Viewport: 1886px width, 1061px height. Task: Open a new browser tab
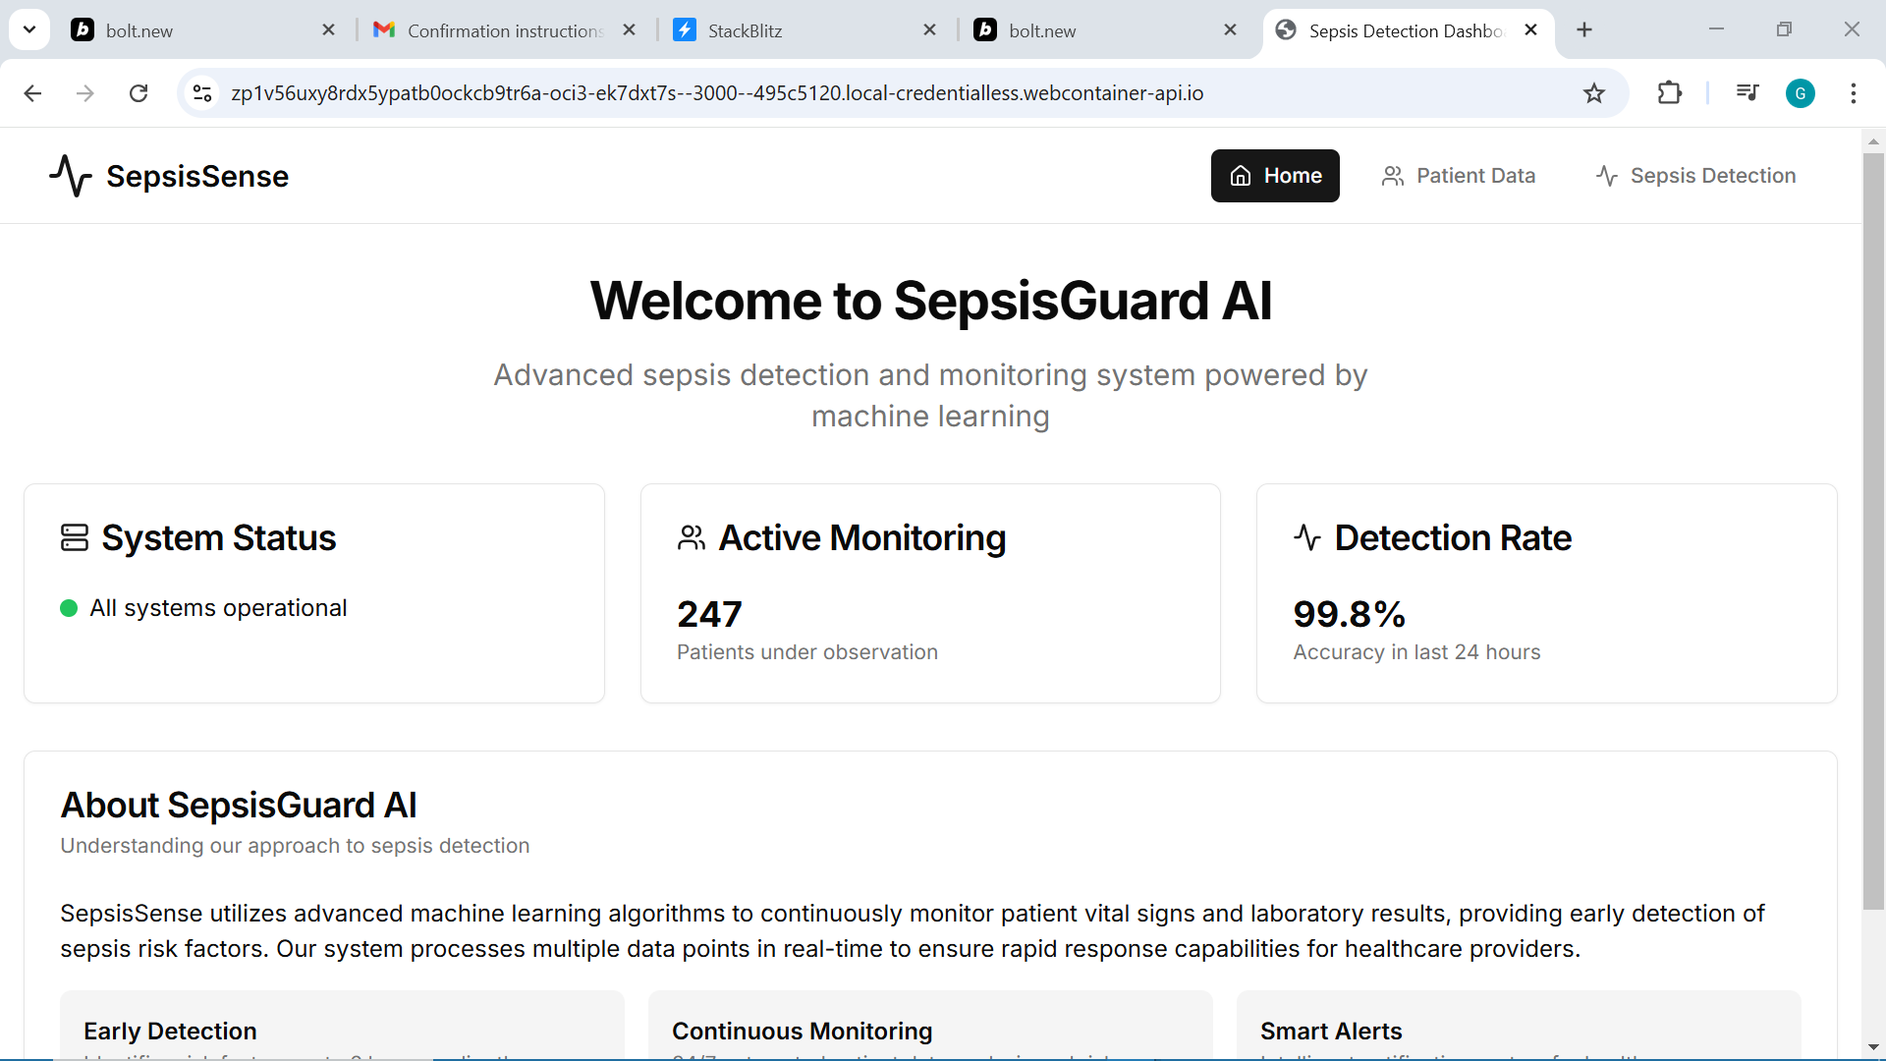pyautogui.click(x=1583, y=30)
